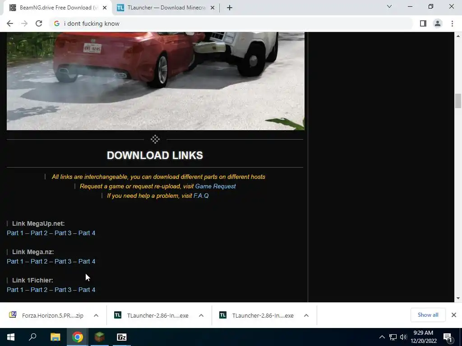Viewport: 462px width, 346px height.
Task: Click the first TLauncher download file icon
Action: coord(118,315)
